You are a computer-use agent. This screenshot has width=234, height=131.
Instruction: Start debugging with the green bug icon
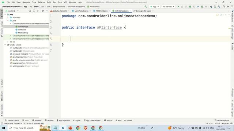pos(190,7)
